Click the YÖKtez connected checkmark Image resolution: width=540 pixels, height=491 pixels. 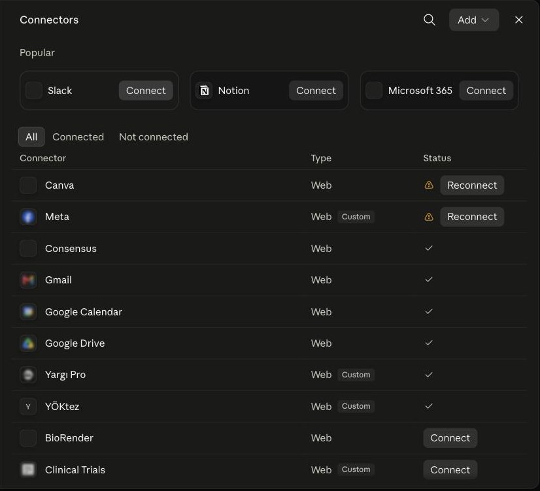click(429, 406)
